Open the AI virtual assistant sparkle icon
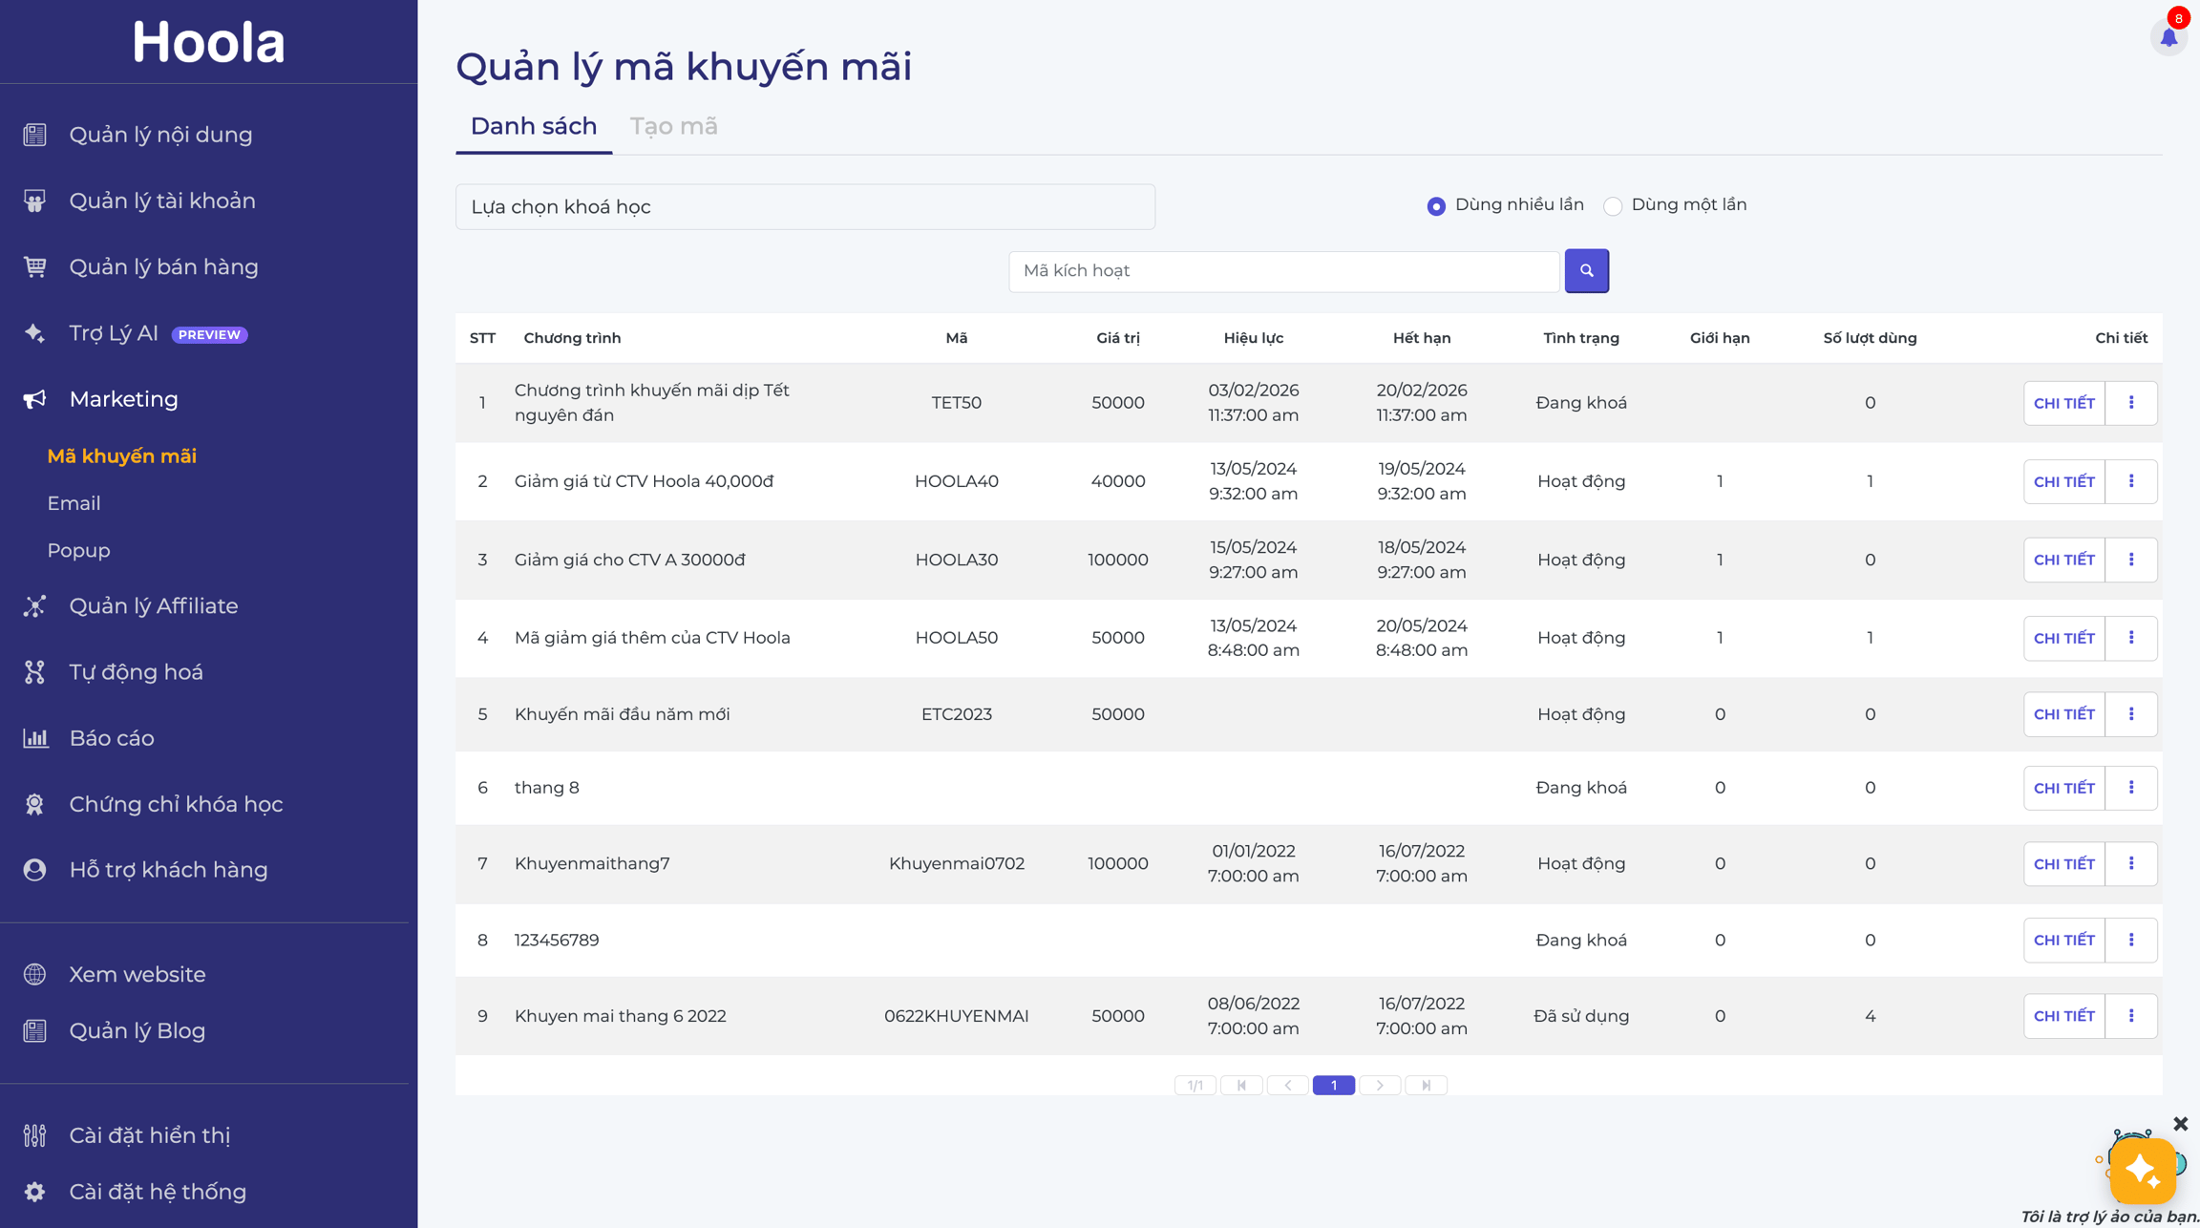This screenshot has height=1228, width=2200. pyautogui.click(x=2143, y=1171)
